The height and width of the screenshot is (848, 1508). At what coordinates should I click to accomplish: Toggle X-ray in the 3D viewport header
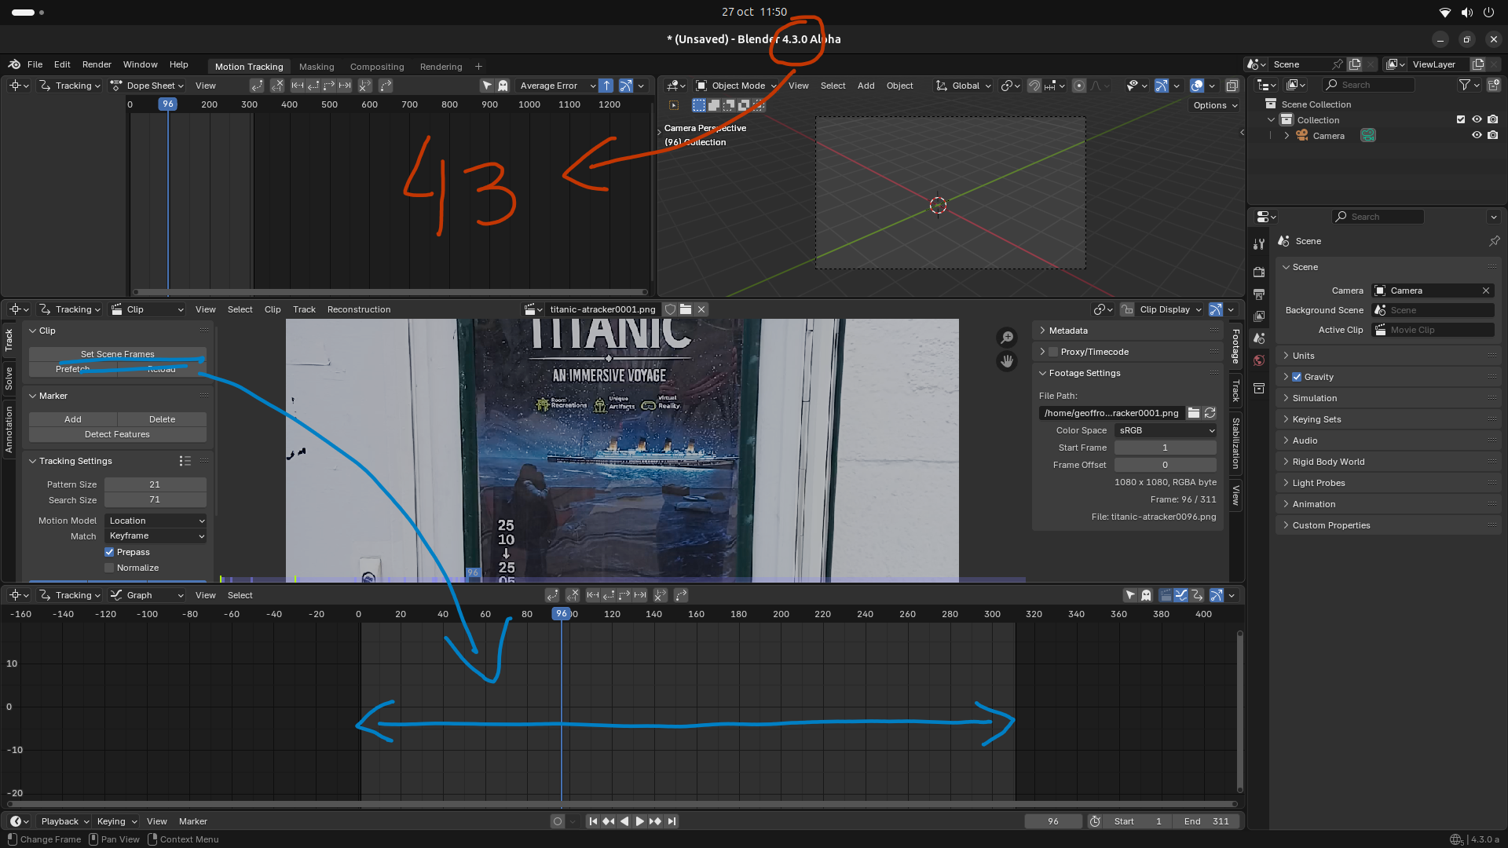tap(1232, 86)
